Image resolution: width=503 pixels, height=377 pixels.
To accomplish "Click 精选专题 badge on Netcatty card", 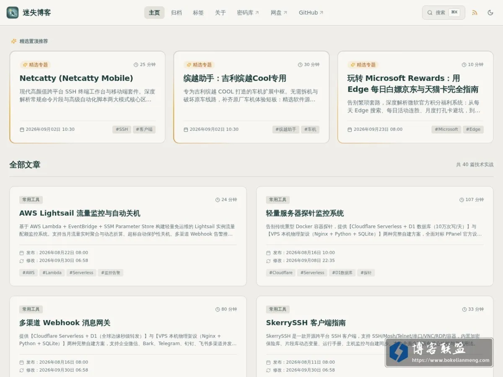I will 35,65.
